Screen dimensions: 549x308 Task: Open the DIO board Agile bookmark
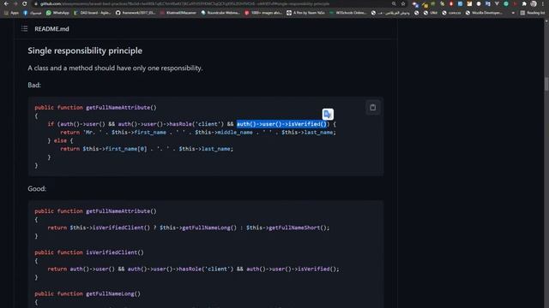(93, 13)
